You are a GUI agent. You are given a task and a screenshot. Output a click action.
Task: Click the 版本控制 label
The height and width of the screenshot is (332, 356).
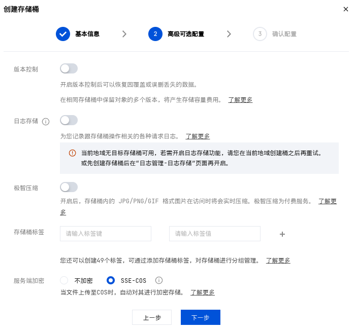[26, 69]
